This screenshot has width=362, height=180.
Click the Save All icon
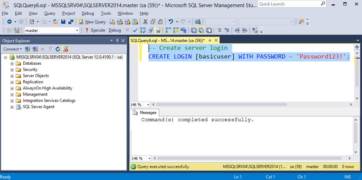(71, 22)
